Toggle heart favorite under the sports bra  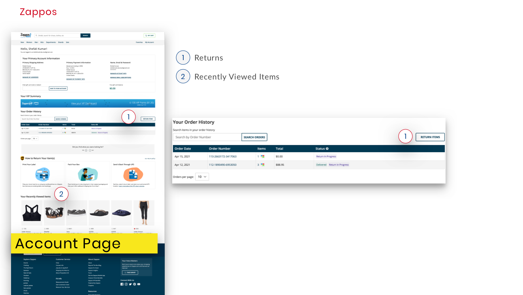click(23, 229)
